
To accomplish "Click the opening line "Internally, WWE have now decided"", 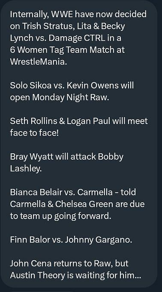I will coord(78,15).
